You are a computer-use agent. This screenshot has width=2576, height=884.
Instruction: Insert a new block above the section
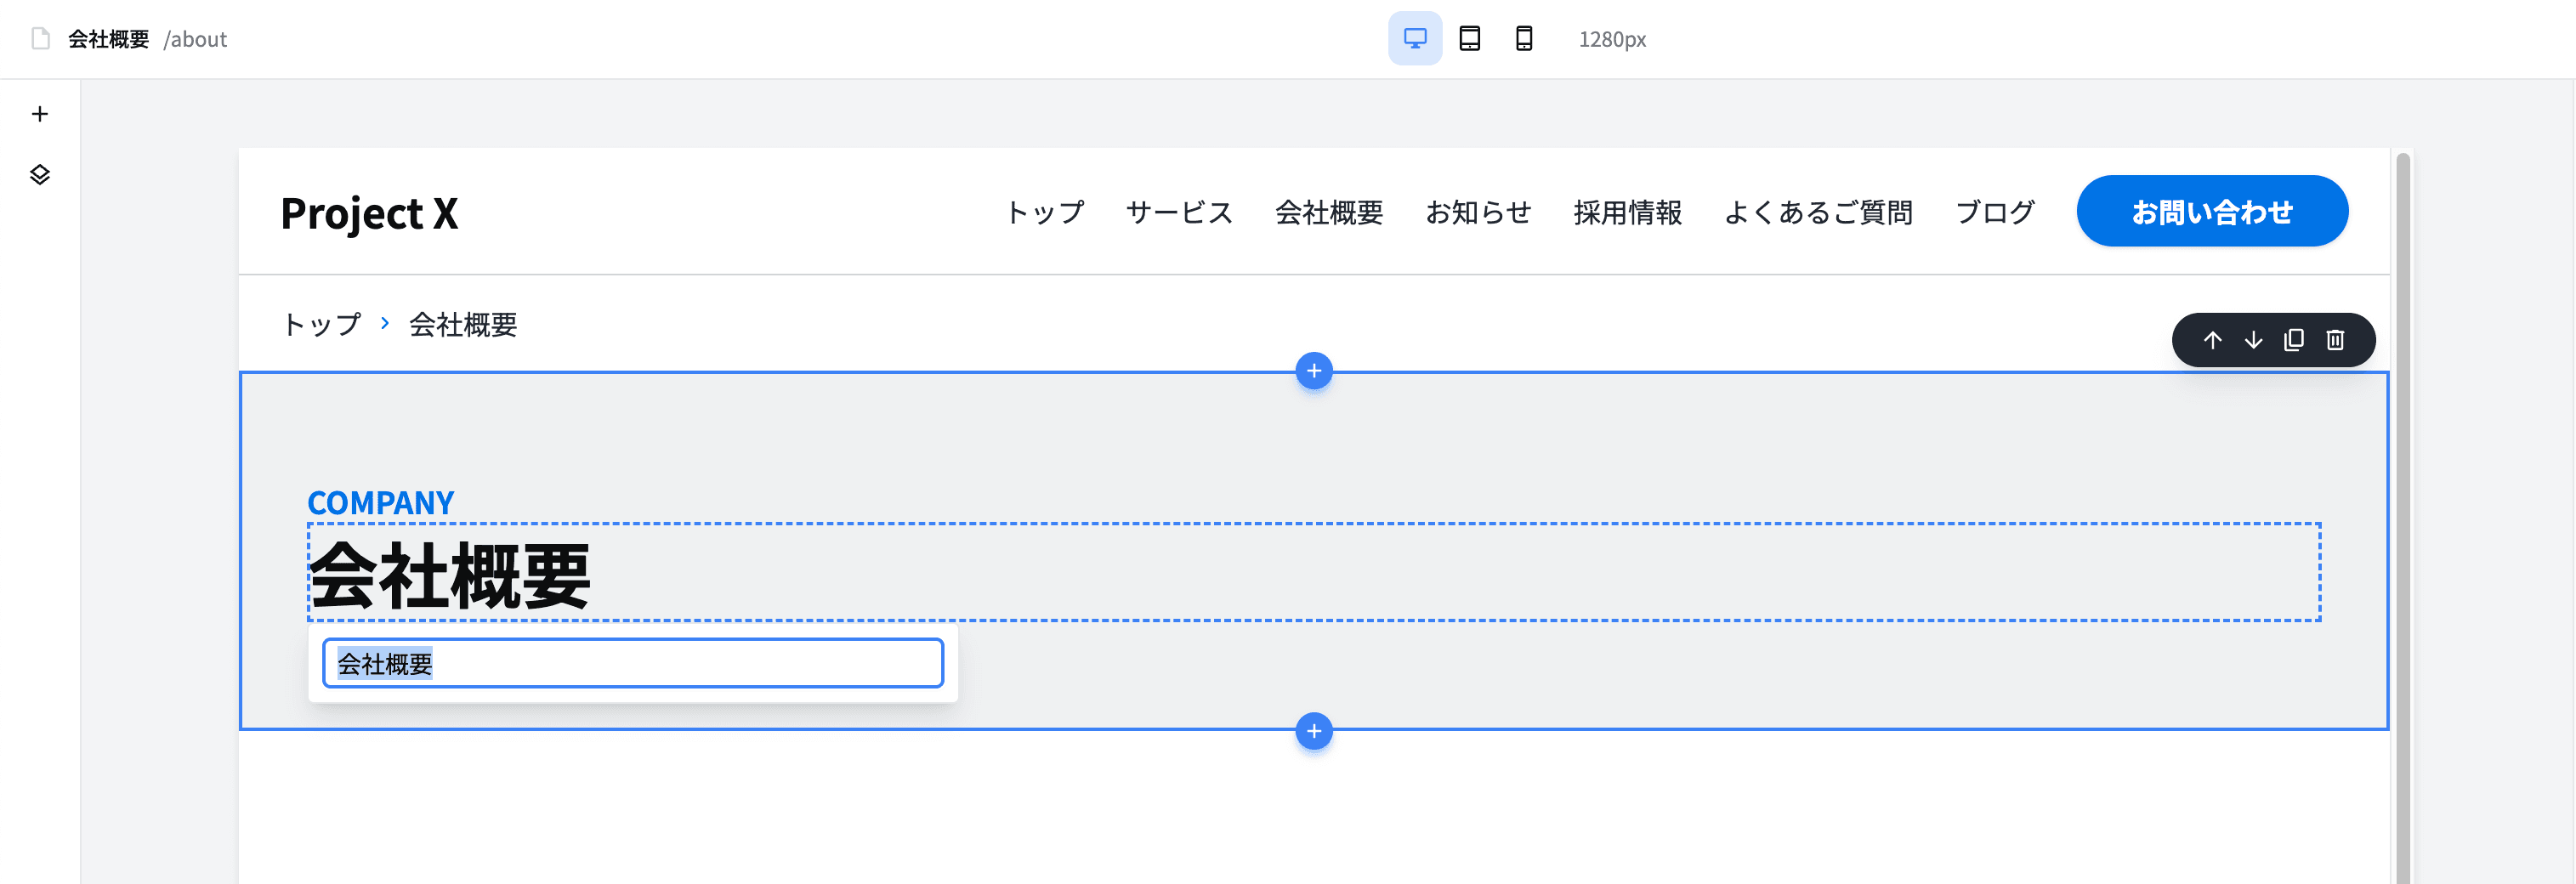coord(1313,370)
